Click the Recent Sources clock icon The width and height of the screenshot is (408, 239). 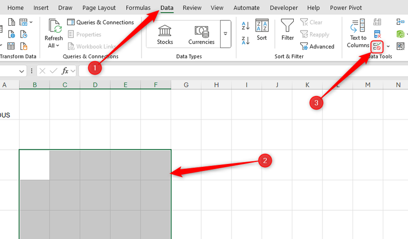(x=23, y=34)
